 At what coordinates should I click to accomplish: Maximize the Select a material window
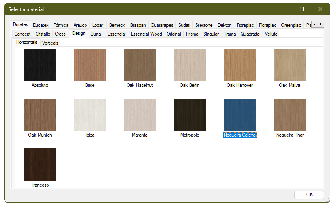click(x=302, y=9)
